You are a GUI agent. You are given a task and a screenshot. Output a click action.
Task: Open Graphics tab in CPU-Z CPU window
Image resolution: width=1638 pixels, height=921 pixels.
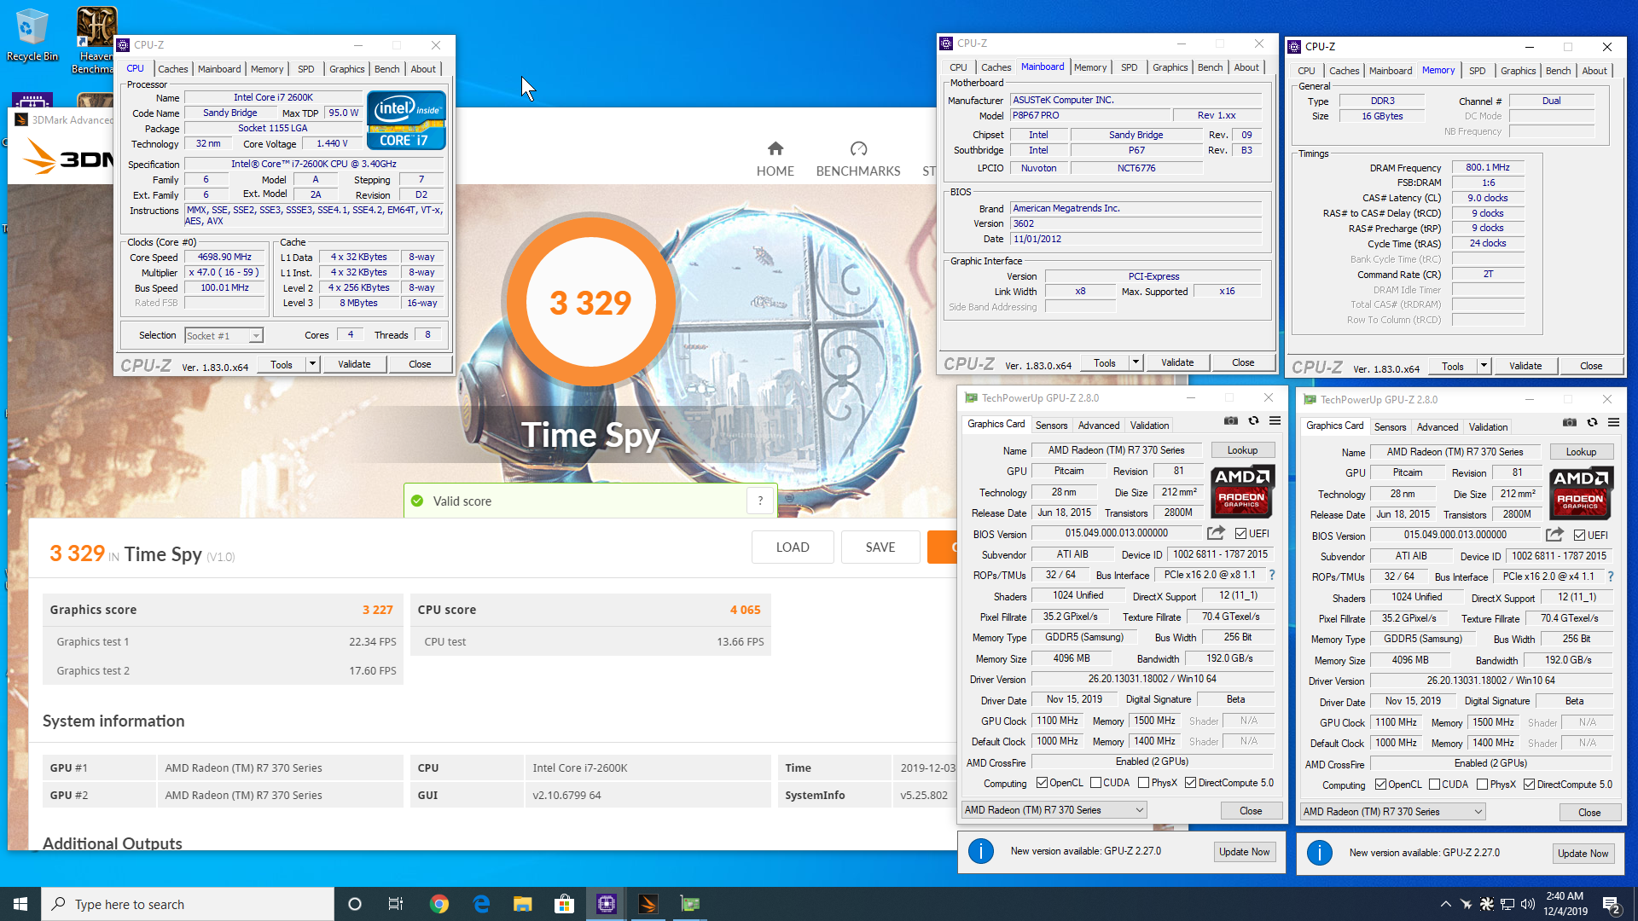click(x=346, y=69)
